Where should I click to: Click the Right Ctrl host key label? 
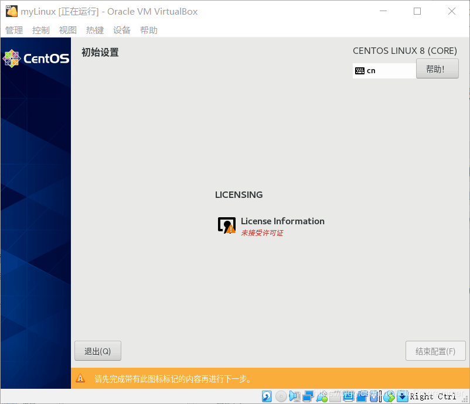(x=433, y=396)
